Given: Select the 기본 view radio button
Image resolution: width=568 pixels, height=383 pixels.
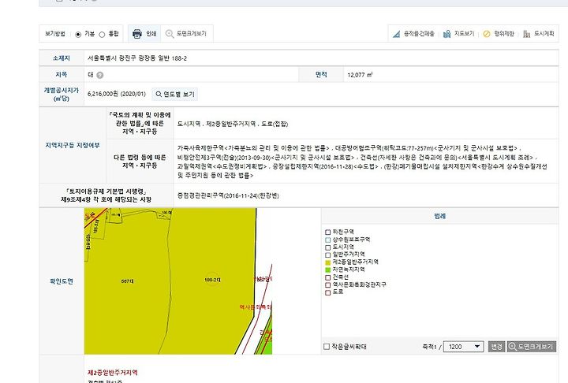Looking at the screenshot, I should [78, 35].
